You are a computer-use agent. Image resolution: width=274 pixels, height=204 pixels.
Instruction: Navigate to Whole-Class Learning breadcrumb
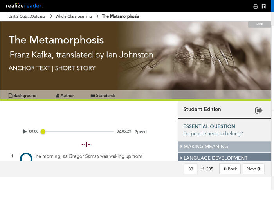click(x=74, y=16)
